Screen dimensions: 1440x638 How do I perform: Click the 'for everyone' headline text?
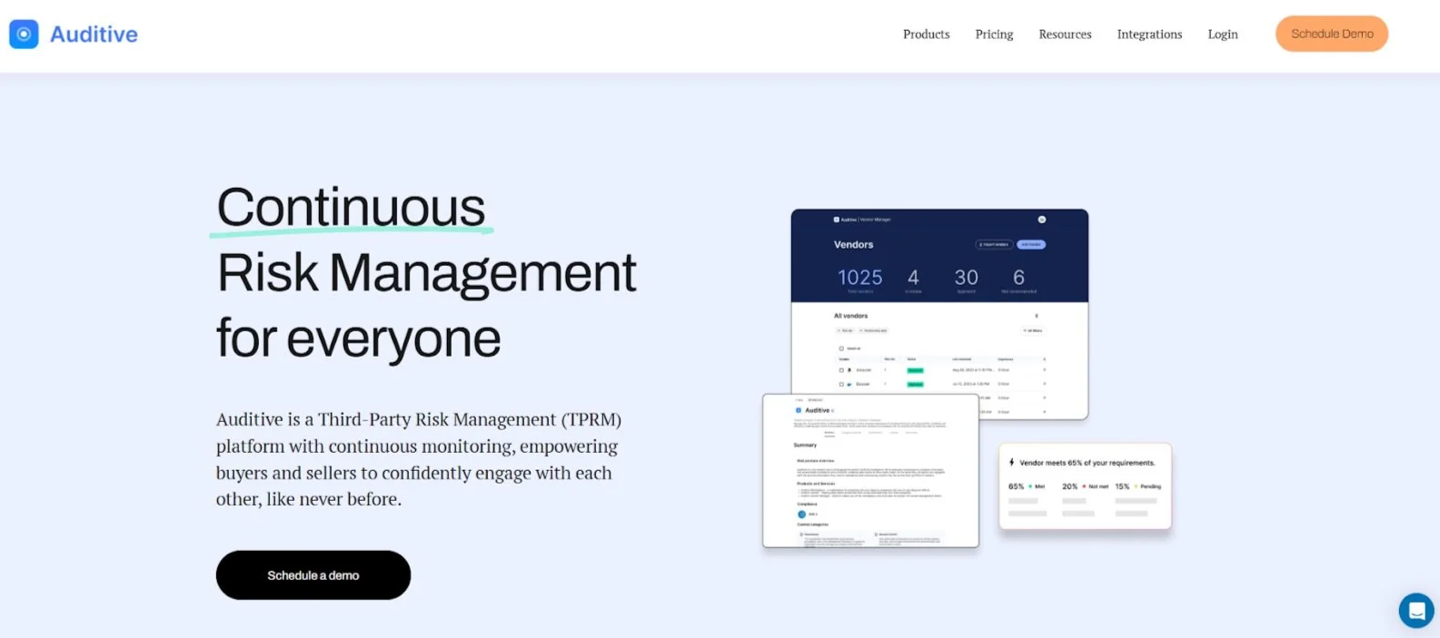click(358, 339)
